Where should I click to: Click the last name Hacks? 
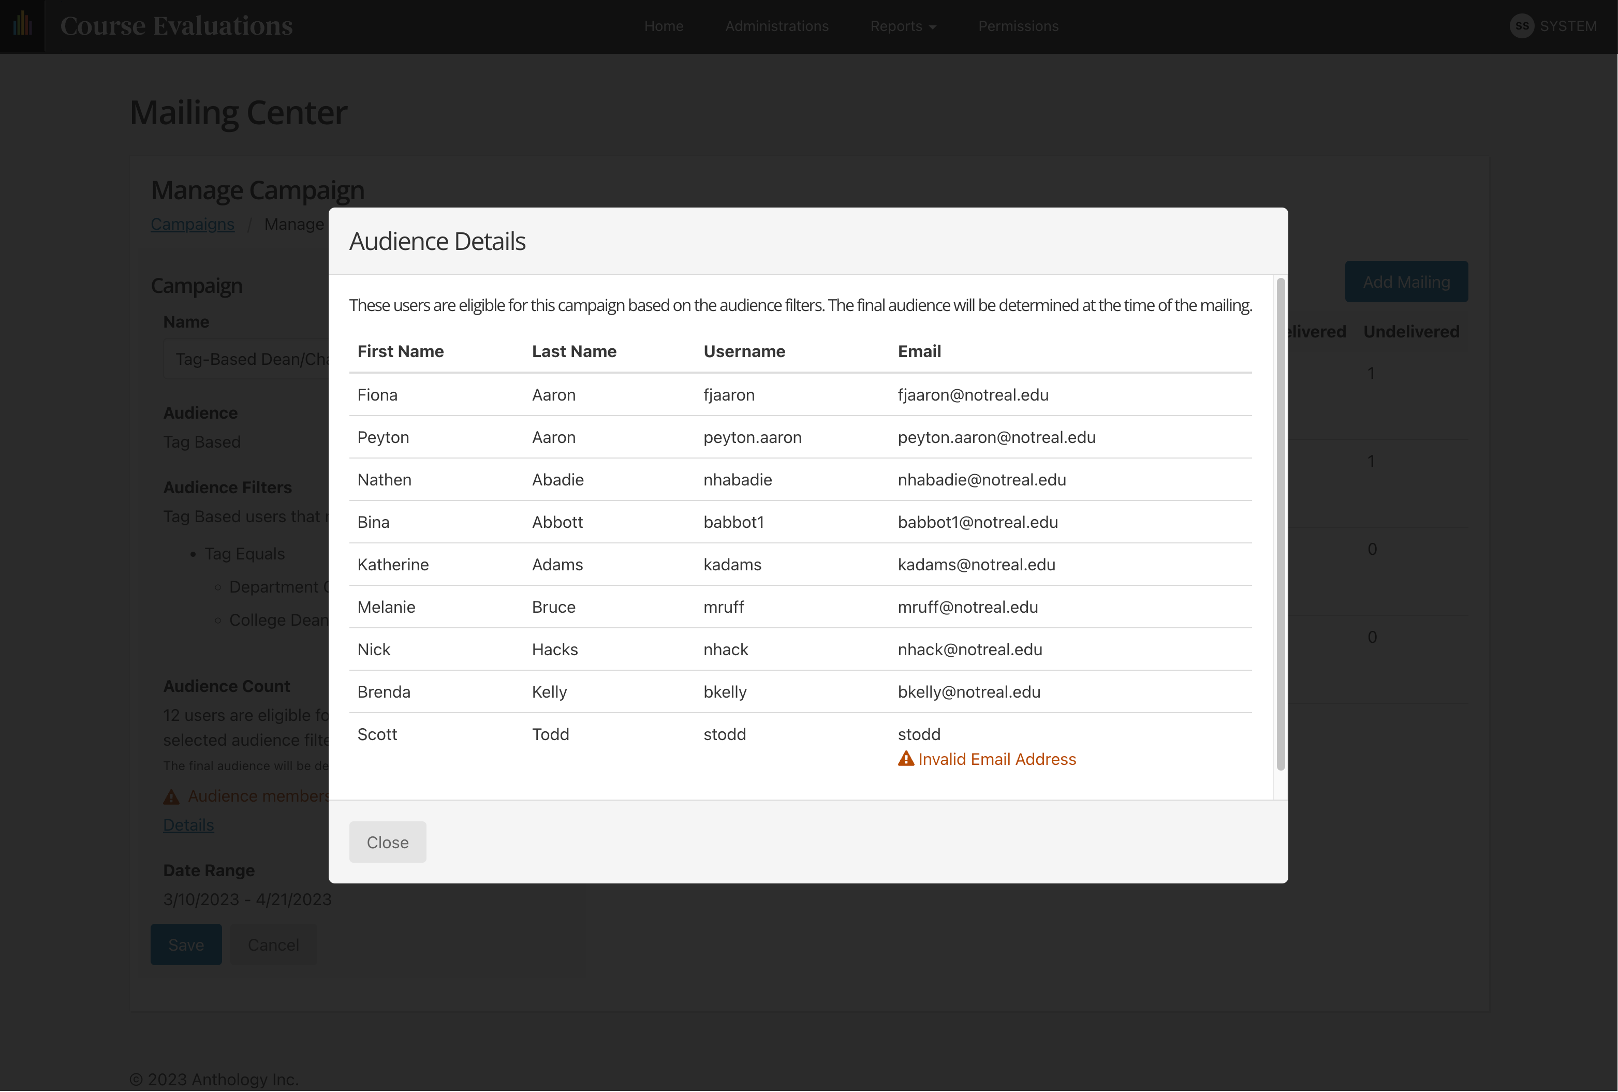click(x=555, y=650)
